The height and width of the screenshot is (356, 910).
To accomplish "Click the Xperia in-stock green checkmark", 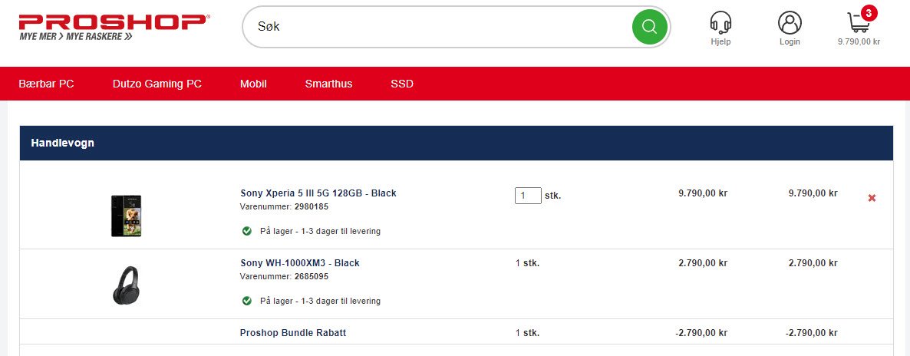I will (x=246, y=231).
